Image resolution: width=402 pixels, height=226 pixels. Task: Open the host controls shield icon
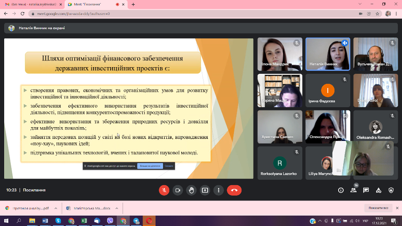click(391, 190)
